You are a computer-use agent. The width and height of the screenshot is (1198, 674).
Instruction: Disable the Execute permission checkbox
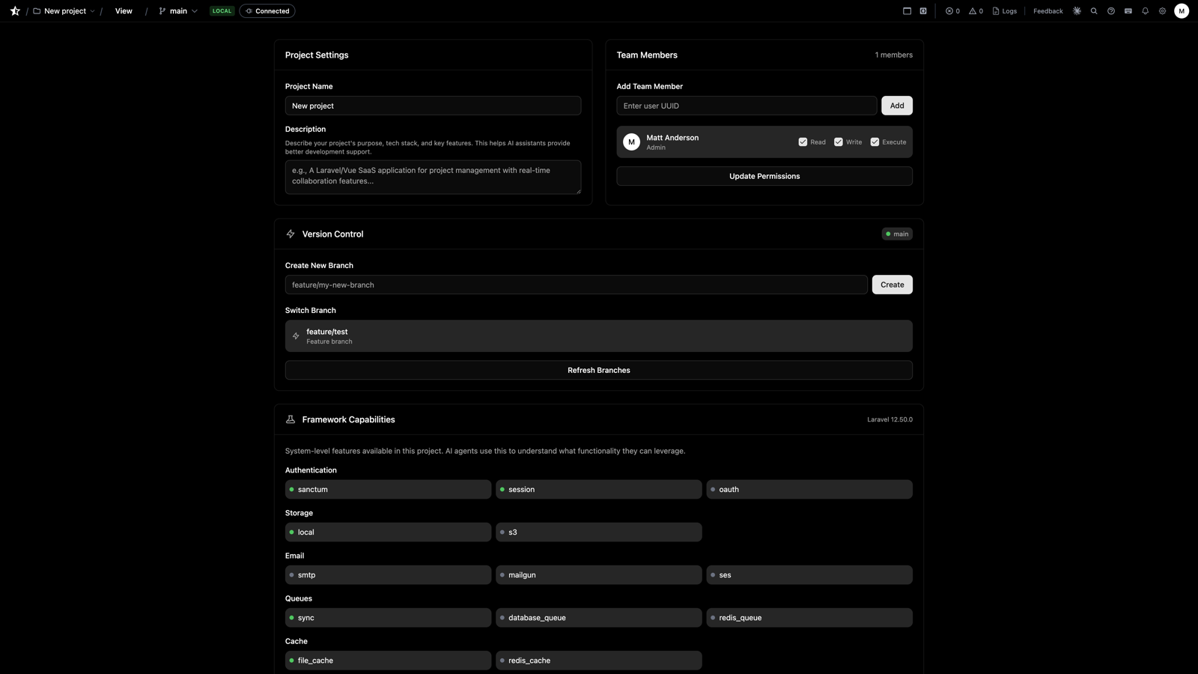[875, 142]
